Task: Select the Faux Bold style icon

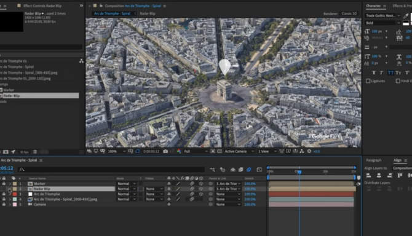Action: [x=374, y=73]
